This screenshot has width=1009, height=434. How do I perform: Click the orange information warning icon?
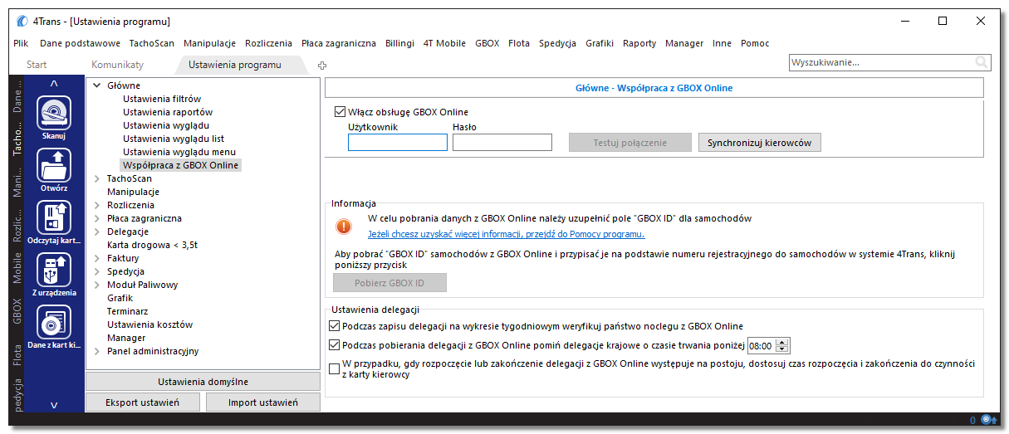(344, 227)
